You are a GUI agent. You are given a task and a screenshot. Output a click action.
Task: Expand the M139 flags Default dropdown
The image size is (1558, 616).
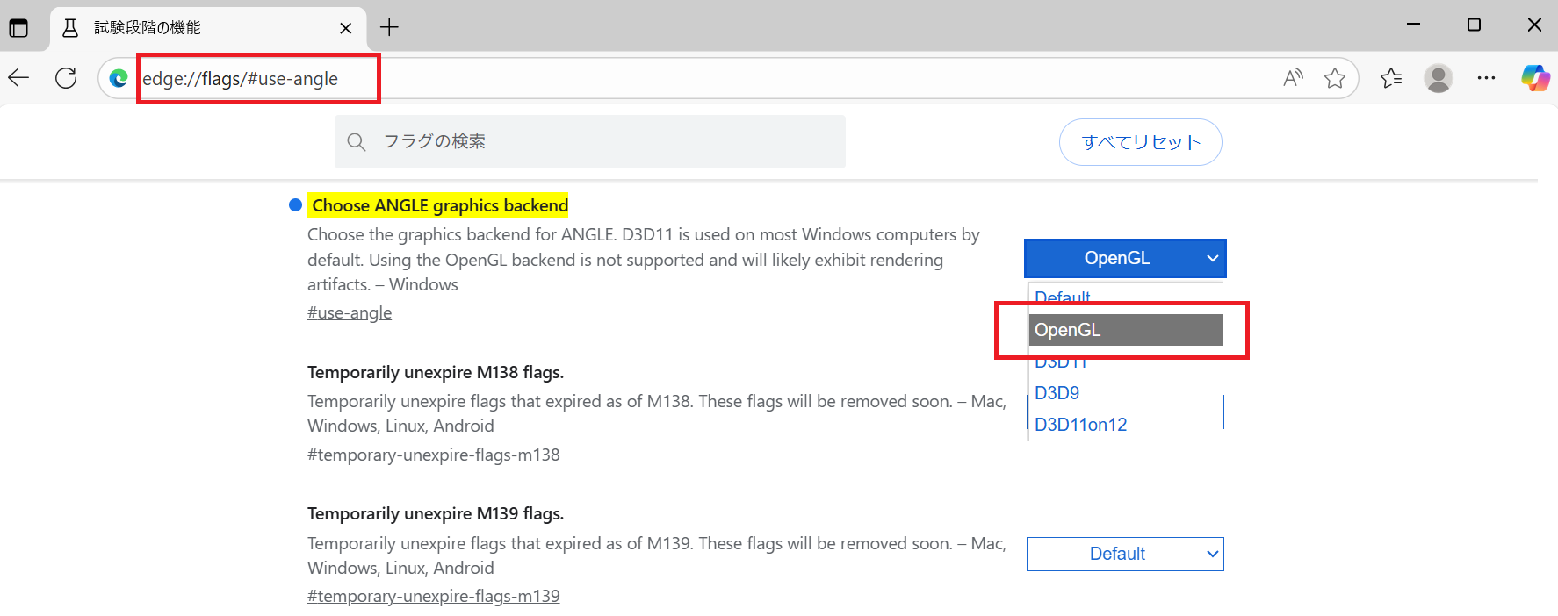click(1125, 554)
